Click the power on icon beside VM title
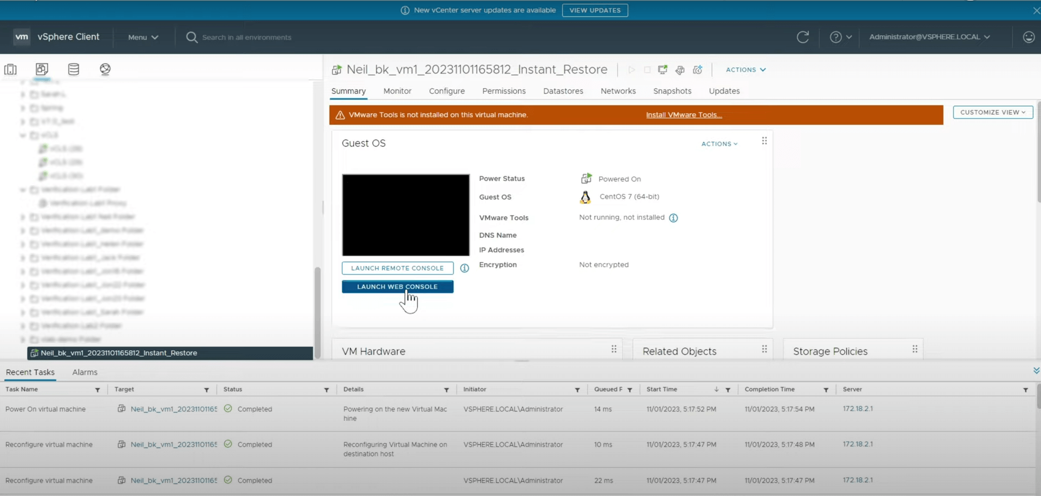The width and height of the screenshot is (1041, 496). (x=631, y=70)
